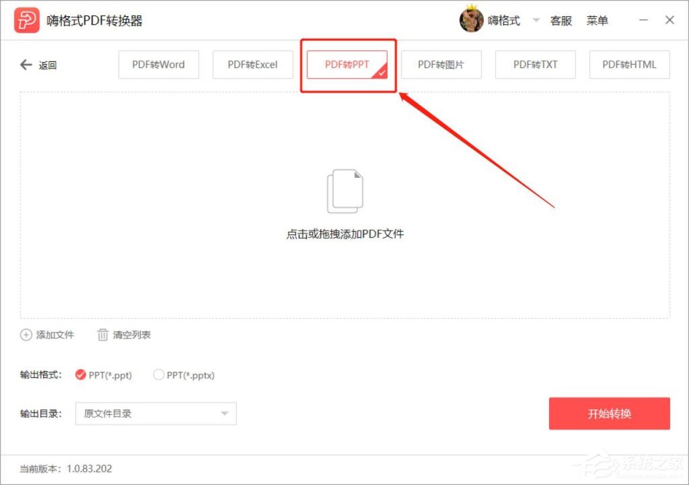Open the PDF转TXT conversion tab

(536, 65)
